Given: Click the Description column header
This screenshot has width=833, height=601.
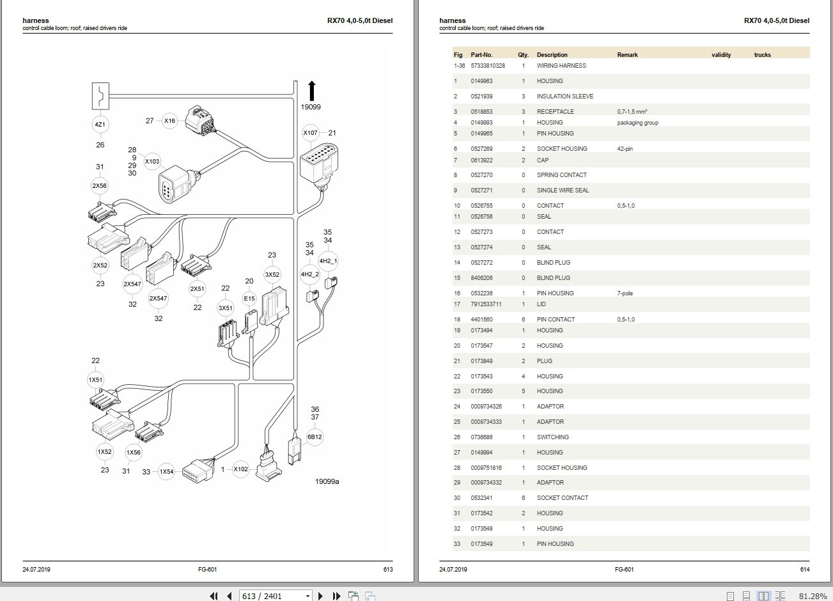Looking at the screenshot, I should pos(552,55).
